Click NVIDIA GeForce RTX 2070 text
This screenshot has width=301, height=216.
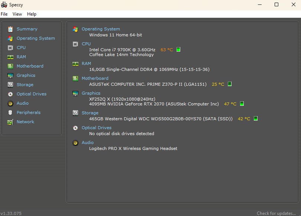coord(154,104)
